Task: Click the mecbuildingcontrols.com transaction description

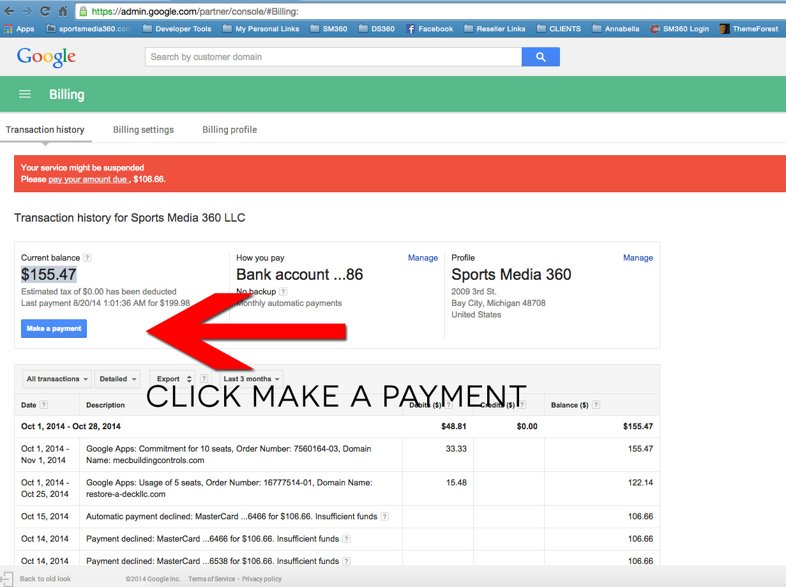Action: coord(229,454)
